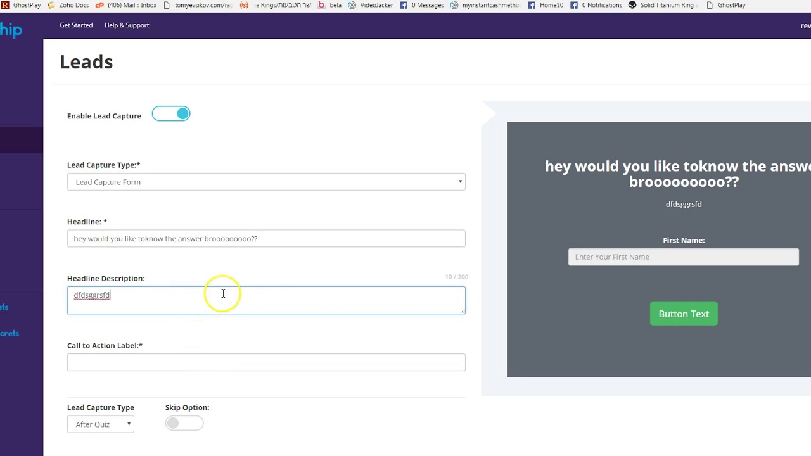The height and width of the screenshot is (456, 811).
Task: Click into the Headline Description textarea
Action: click(266, 300)
